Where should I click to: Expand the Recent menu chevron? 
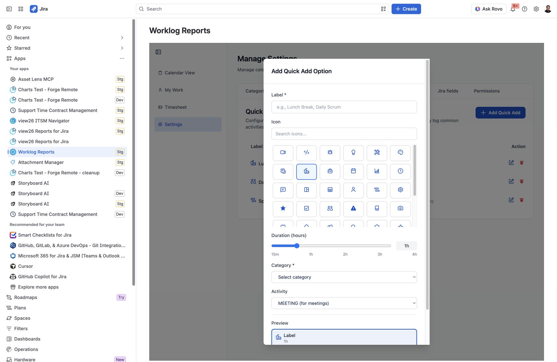click(122, 38)
